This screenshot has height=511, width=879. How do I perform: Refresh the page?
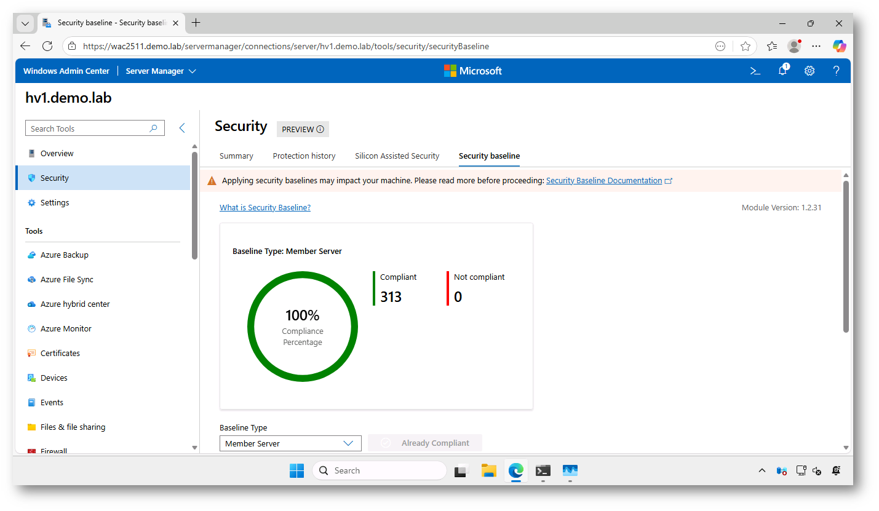click(47, 46)
